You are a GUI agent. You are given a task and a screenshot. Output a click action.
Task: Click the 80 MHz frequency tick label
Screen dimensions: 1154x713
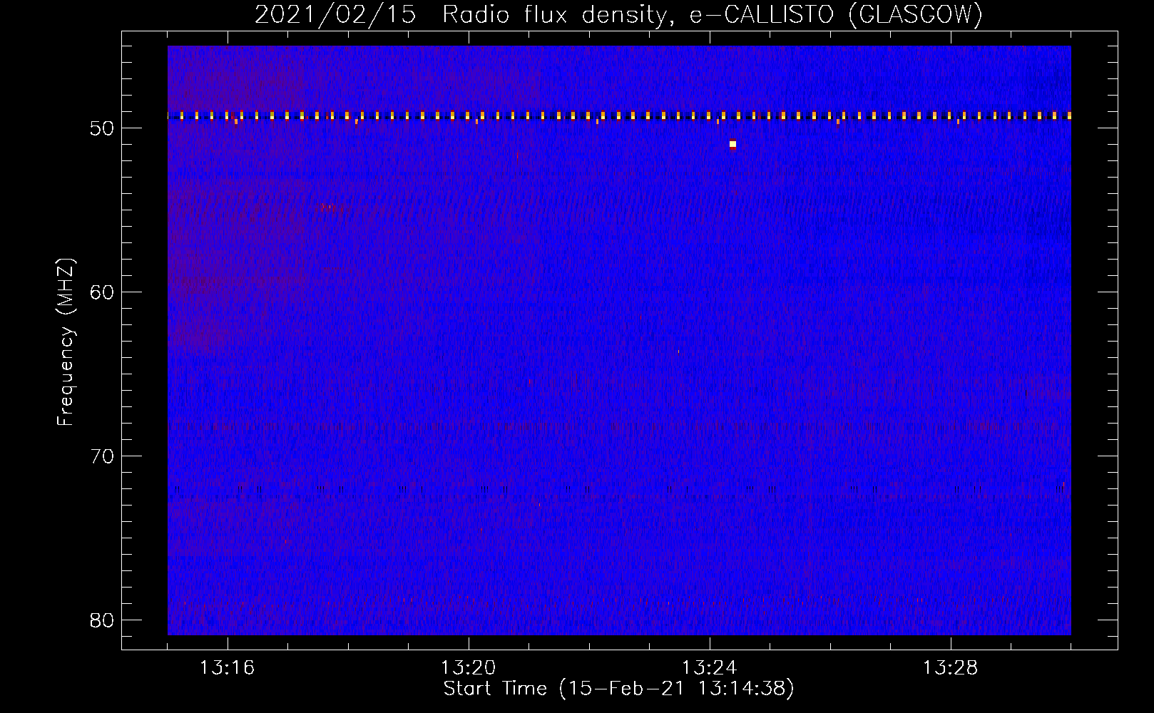coord(102,620)
